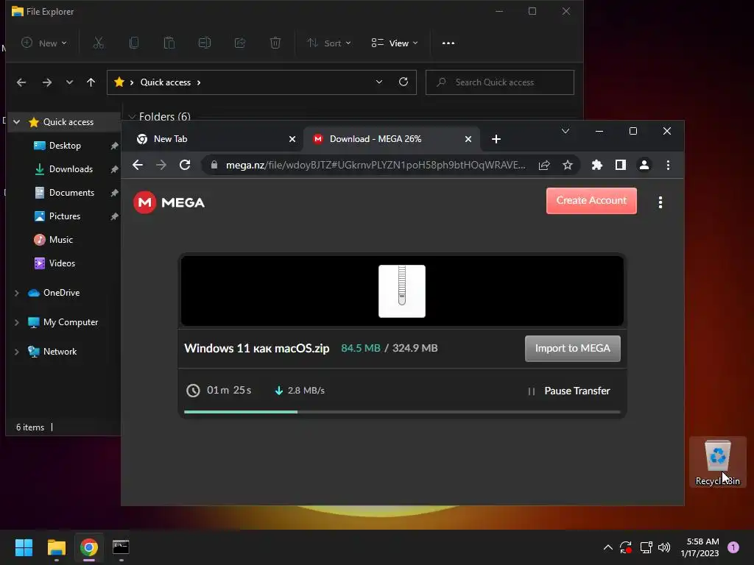
Task: Click the MEGA logo
Action: 169,203
